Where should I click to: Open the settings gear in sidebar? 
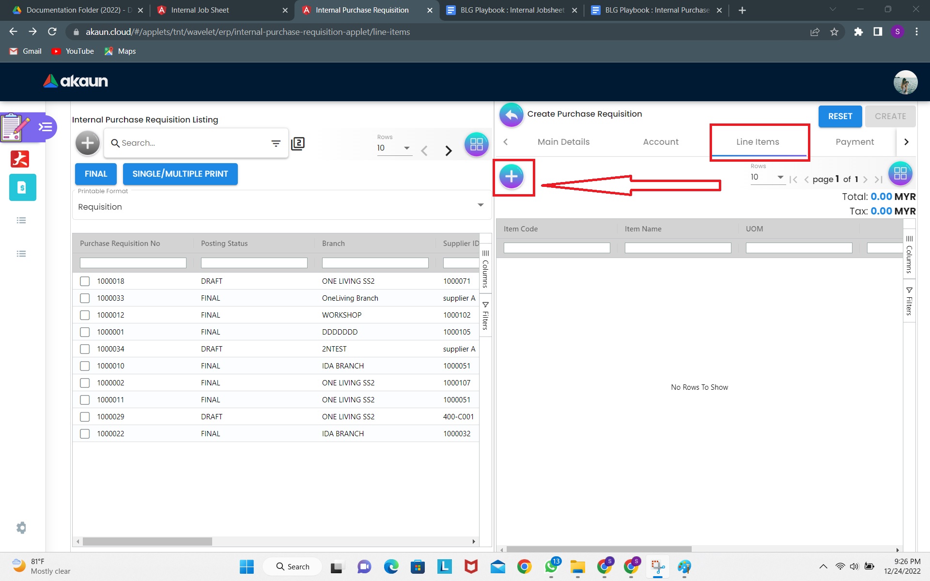pyautogui.click(x=21, y=527)
